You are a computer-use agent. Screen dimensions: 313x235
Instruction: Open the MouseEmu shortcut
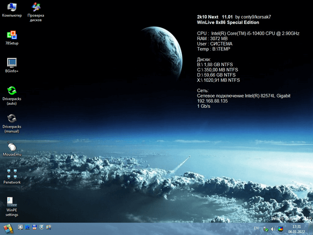point(12,149)
